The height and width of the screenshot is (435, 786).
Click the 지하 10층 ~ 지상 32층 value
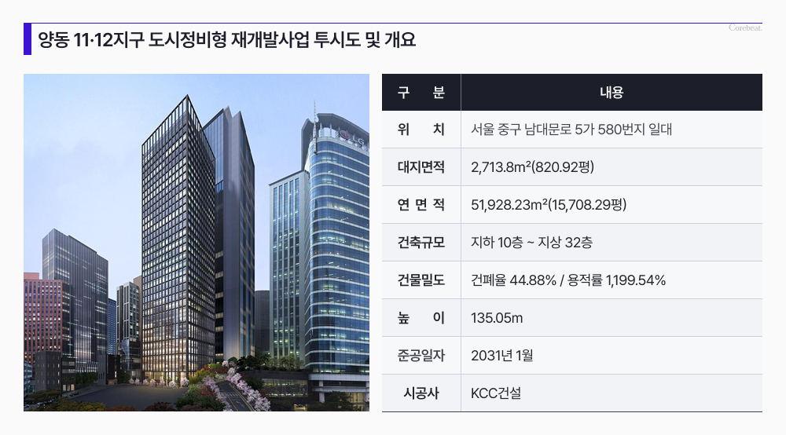[531, 243]
